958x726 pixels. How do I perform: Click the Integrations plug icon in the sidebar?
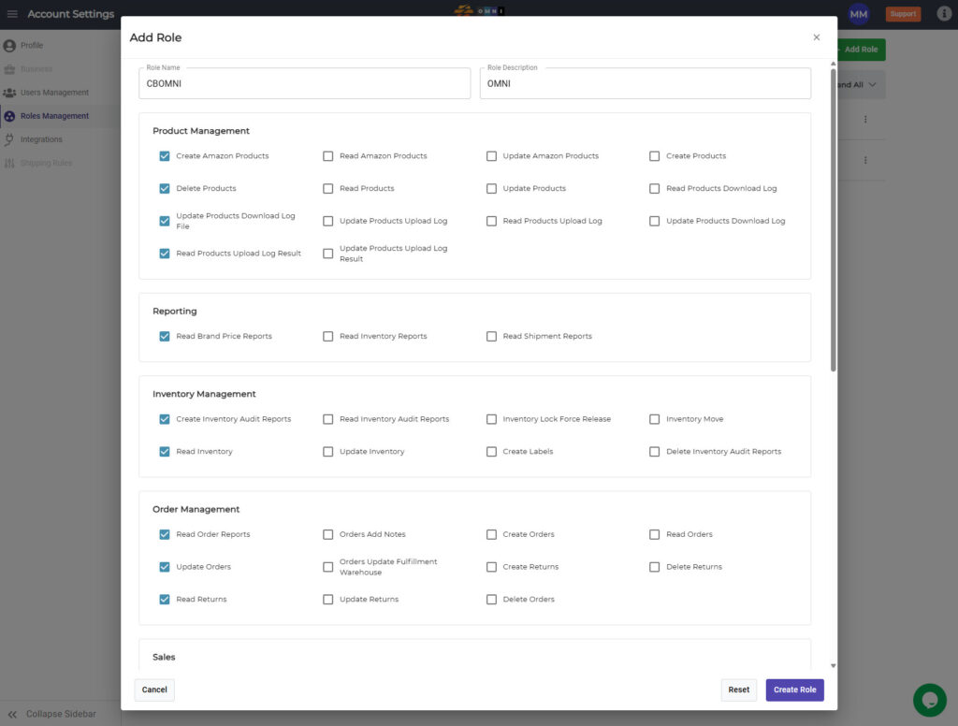point(10,138)
